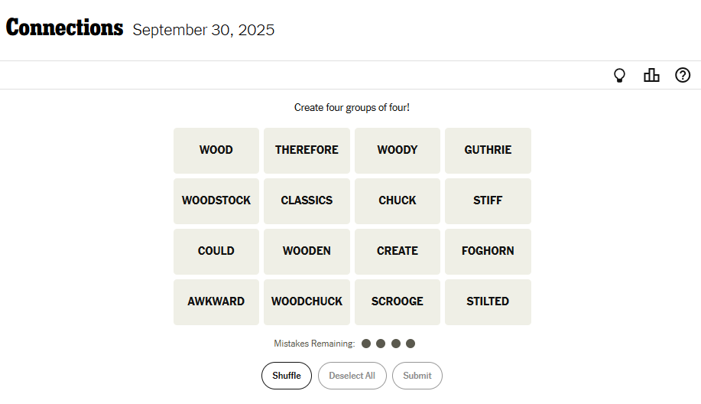The image size is (701, 404).
Task: Select the CHUCK tile
Action: coord(398,201)
